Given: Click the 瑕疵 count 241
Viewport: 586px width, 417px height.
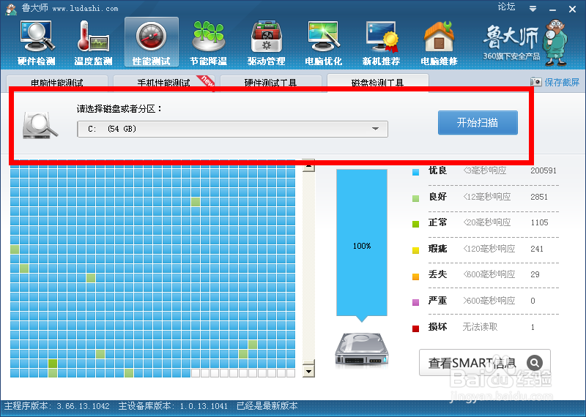Looking at the screenshot, I should [x=537, y=249].
